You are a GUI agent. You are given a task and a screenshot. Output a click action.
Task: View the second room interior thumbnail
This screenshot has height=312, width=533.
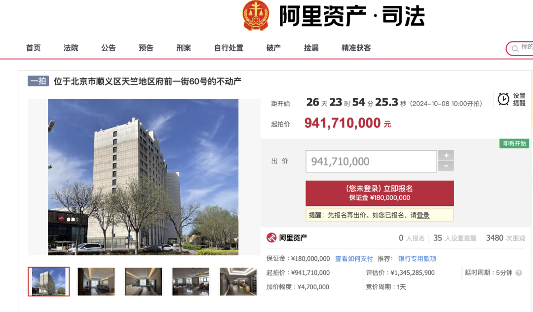point(144,281)
